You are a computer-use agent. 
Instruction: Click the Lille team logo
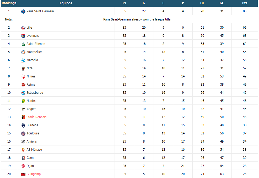click(x=23, y=28)
